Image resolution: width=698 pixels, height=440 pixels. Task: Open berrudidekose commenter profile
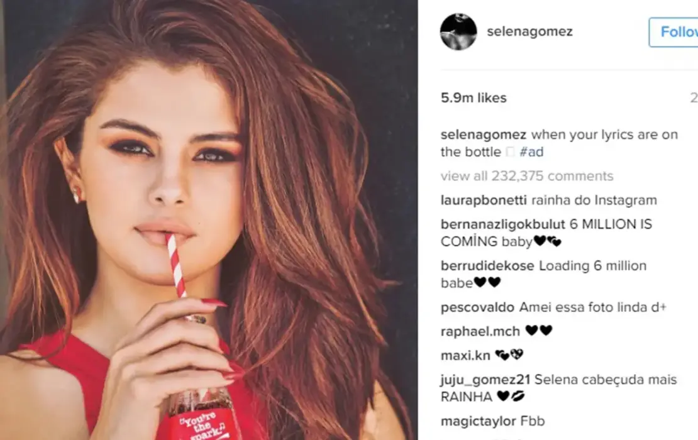click(x=487, y=266)
